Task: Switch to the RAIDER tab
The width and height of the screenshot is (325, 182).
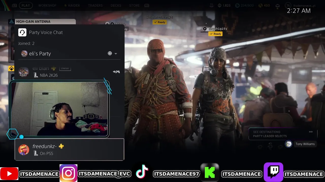Action: point(72,5)
